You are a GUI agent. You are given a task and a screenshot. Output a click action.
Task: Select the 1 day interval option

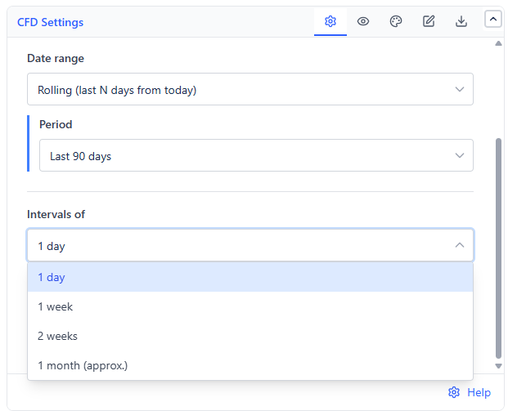[250, 277]
